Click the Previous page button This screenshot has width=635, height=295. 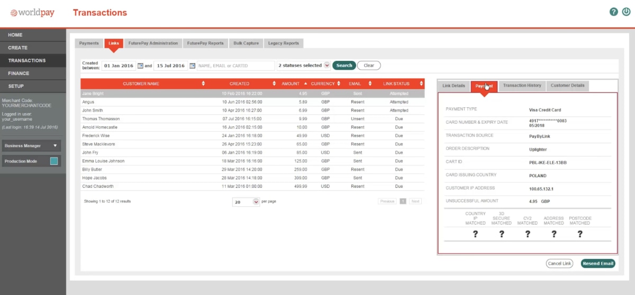coord(387,201)
